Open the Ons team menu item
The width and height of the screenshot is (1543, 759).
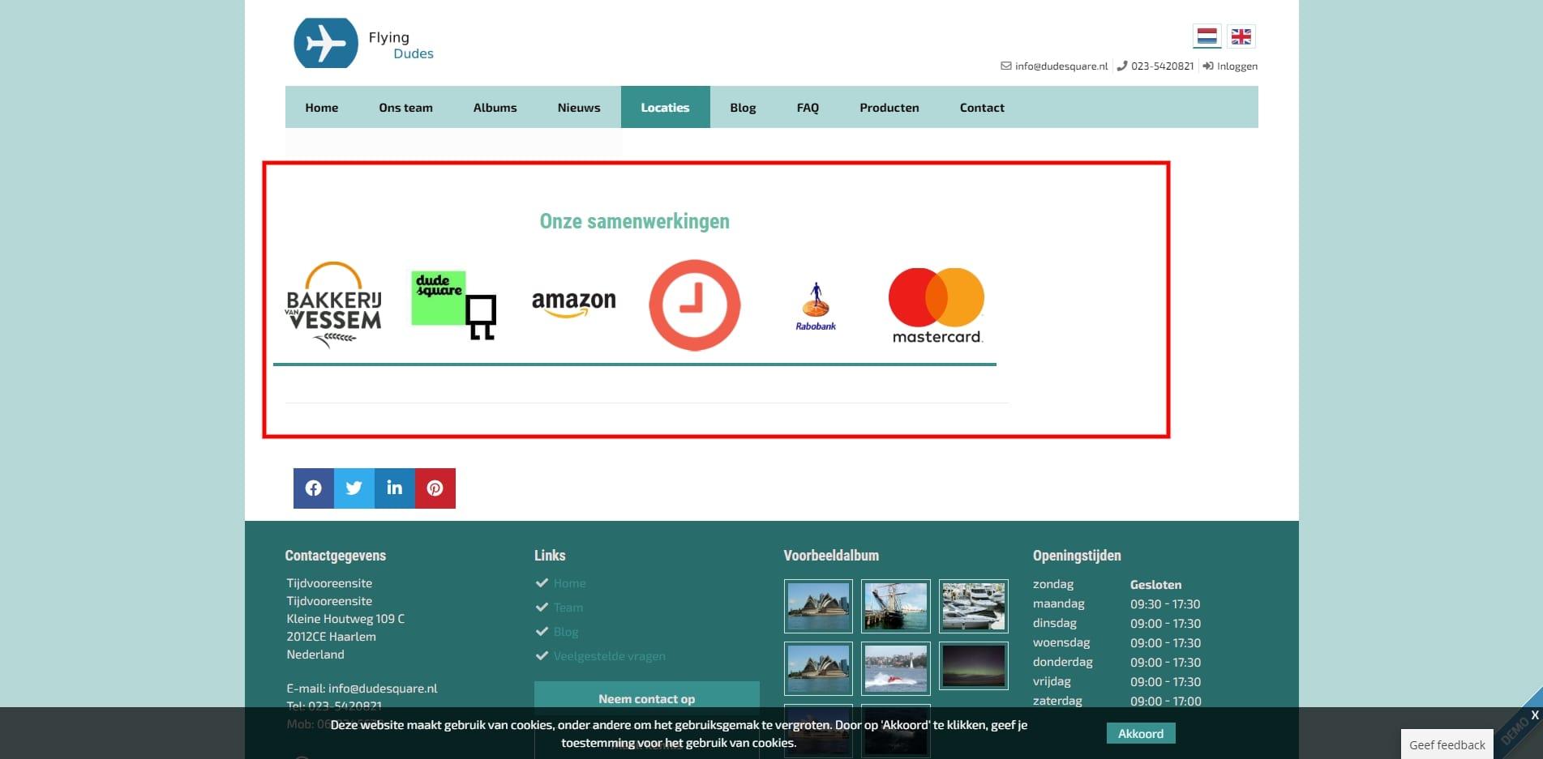405,108
